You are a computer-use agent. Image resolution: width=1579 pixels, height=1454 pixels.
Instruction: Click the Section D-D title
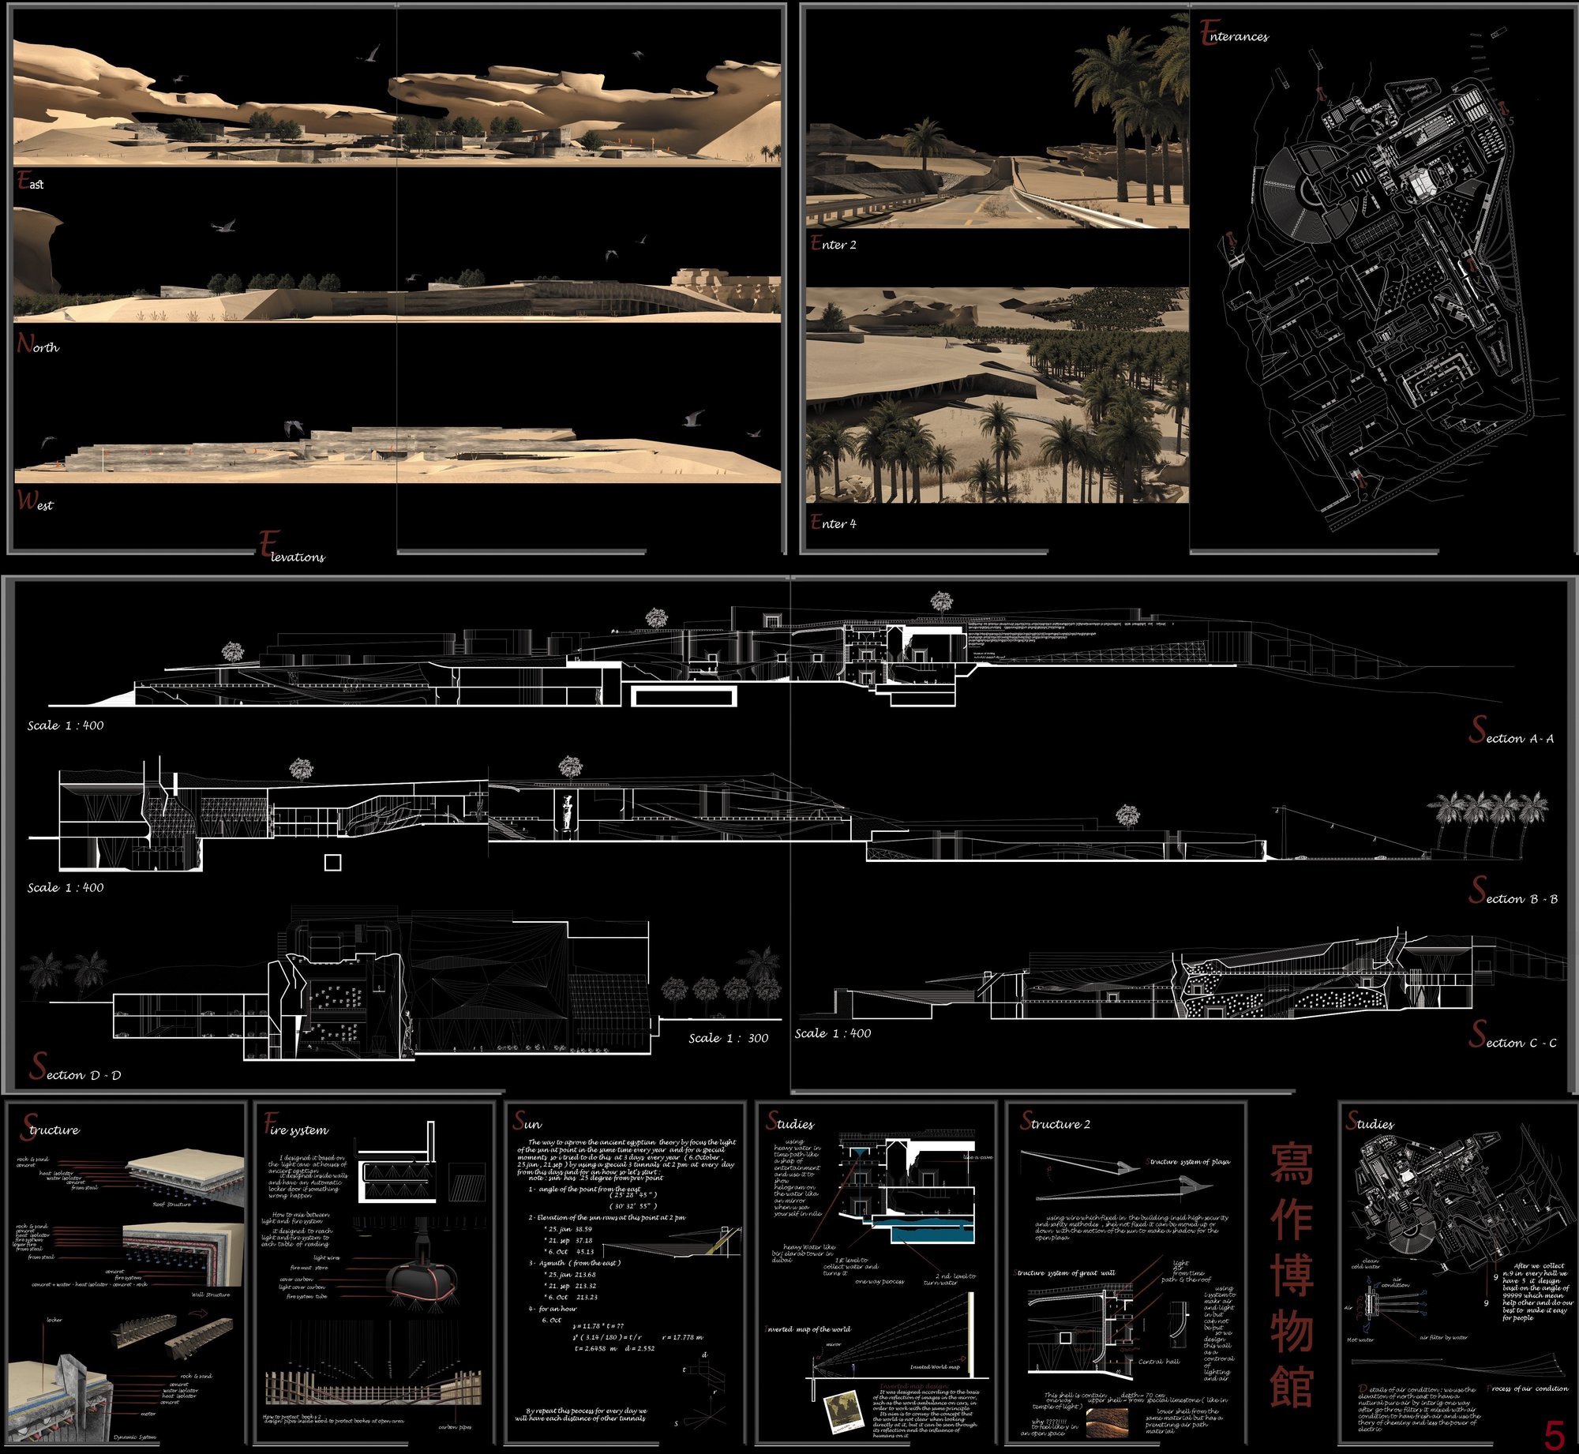point(75,1066)
